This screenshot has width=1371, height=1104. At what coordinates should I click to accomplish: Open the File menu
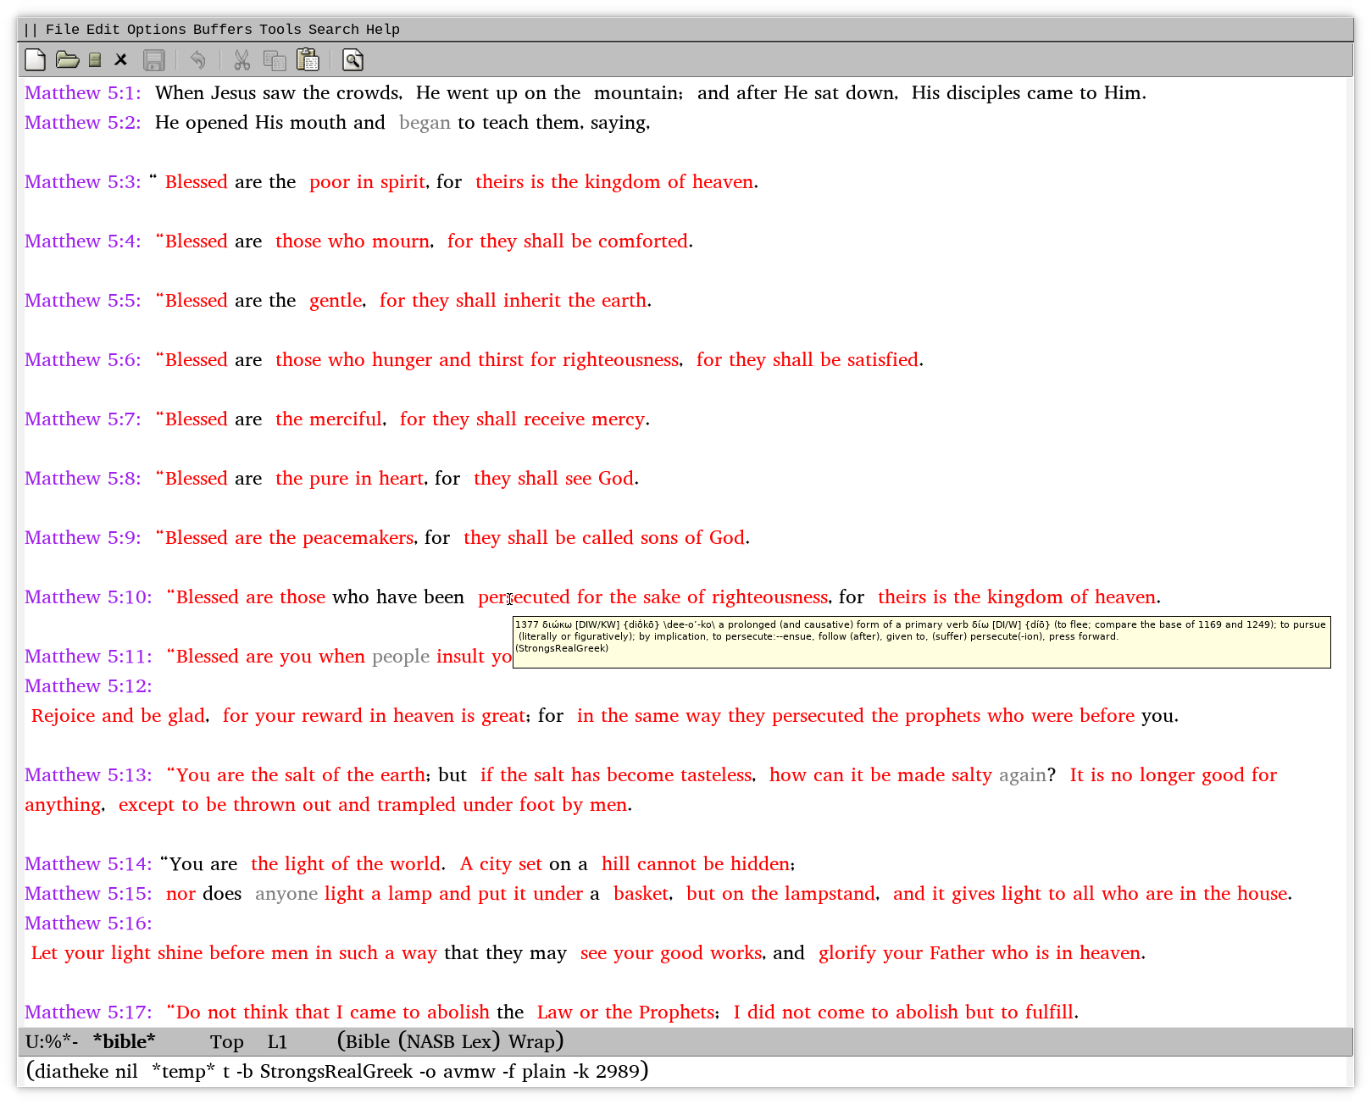62,30
